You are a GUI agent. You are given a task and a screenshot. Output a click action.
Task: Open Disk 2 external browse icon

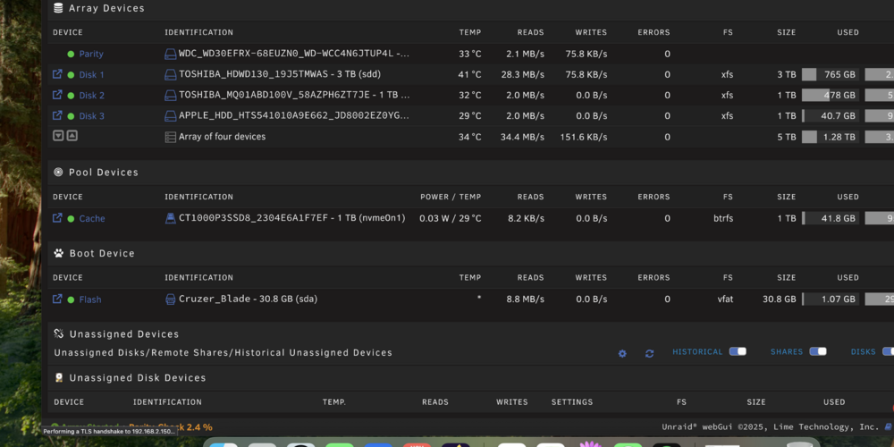click(x=57, y=95)
